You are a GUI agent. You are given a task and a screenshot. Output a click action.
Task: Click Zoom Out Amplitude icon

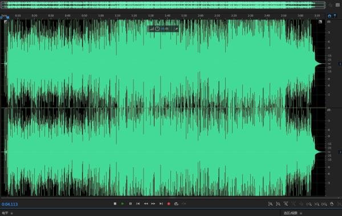point(278,204)
